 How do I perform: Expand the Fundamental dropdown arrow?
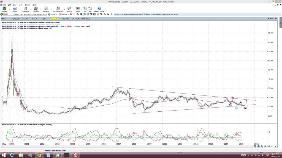pos(64,9)
